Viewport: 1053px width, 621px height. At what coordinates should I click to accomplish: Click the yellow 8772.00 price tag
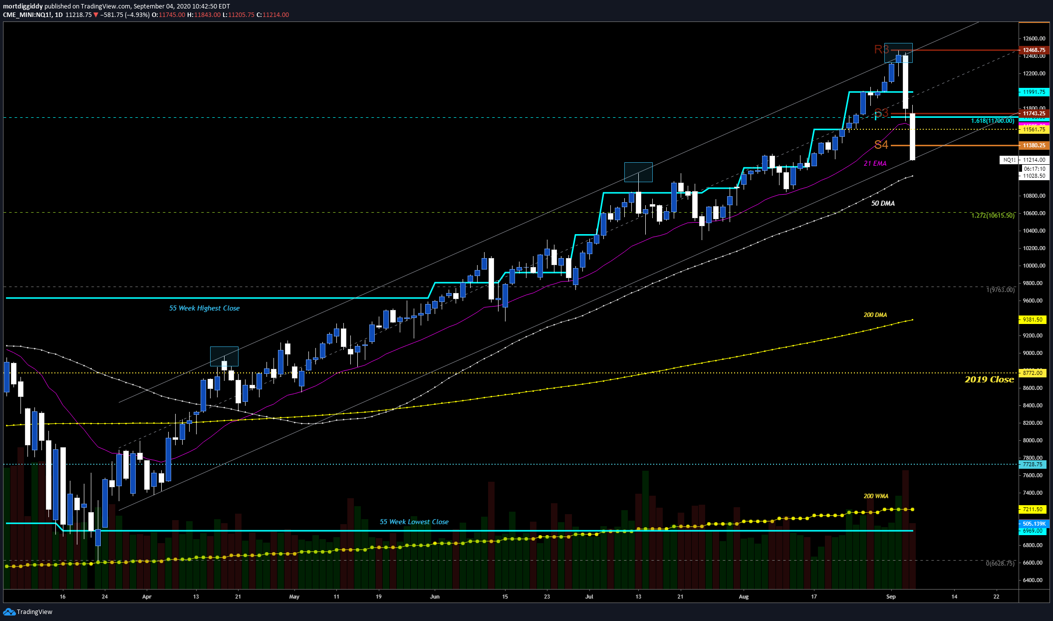(x=1032, y=373)
